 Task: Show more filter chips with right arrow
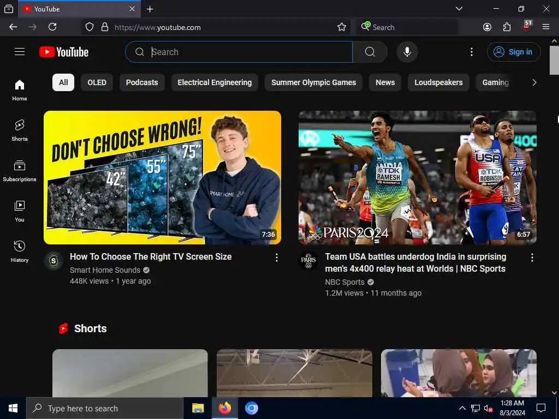click(534, 83)
